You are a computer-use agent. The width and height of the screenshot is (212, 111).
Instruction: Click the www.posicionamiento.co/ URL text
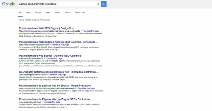click(x=31, y=58)
